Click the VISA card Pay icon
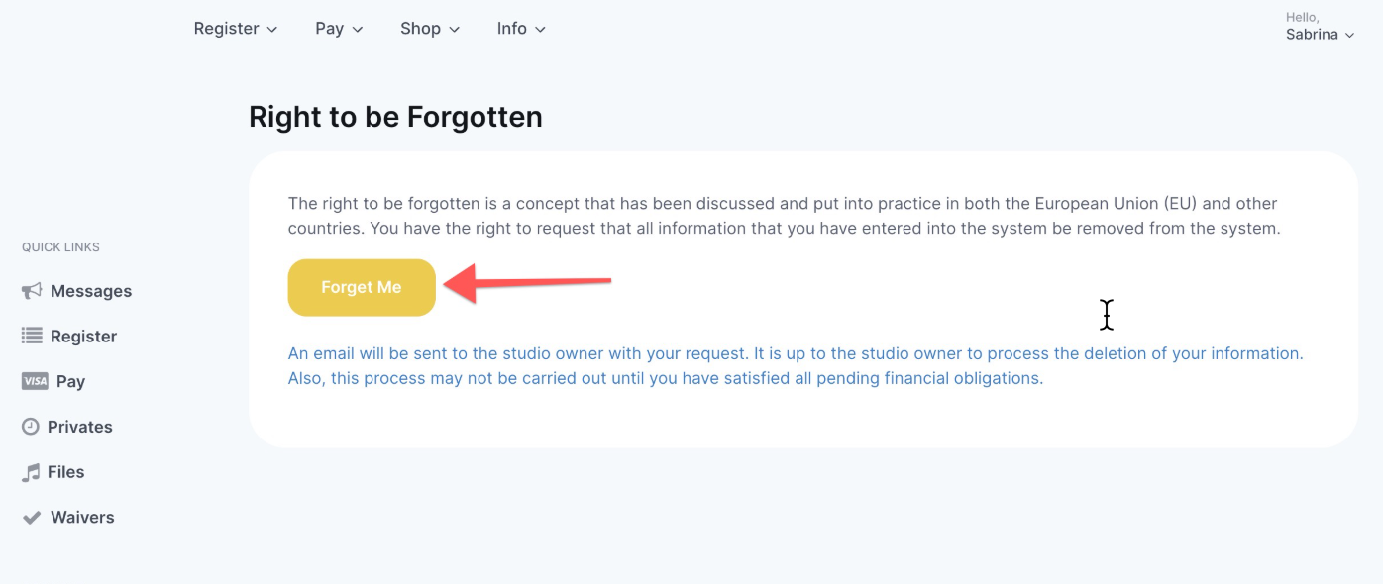Viewport: 1383px width, 584px height. tap(35, 381)
